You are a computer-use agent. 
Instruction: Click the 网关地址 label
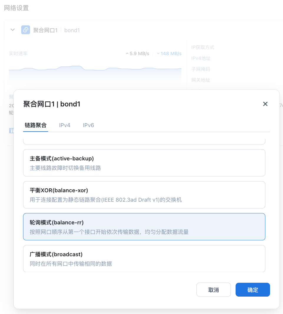click(201, 80)
